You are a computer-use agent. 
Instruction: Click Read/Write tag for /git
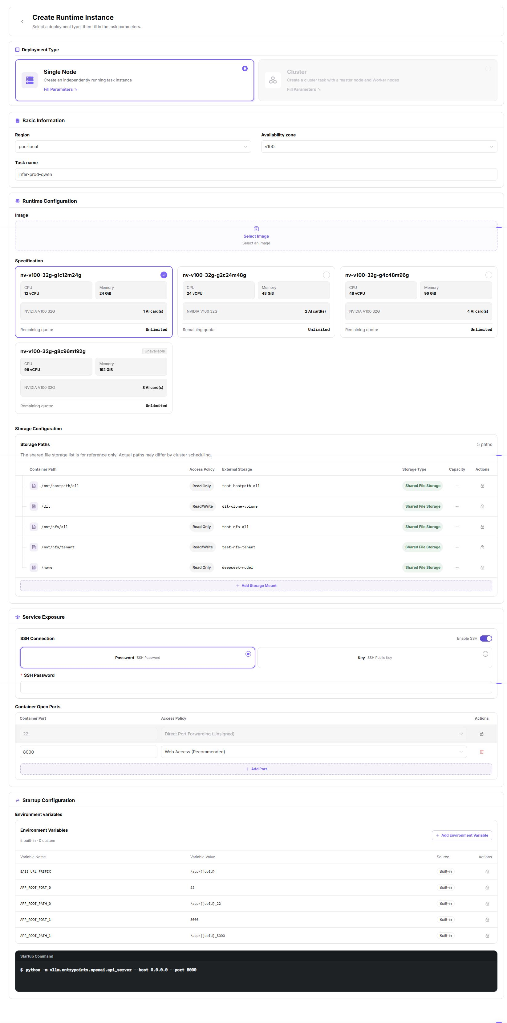(203, 506)
